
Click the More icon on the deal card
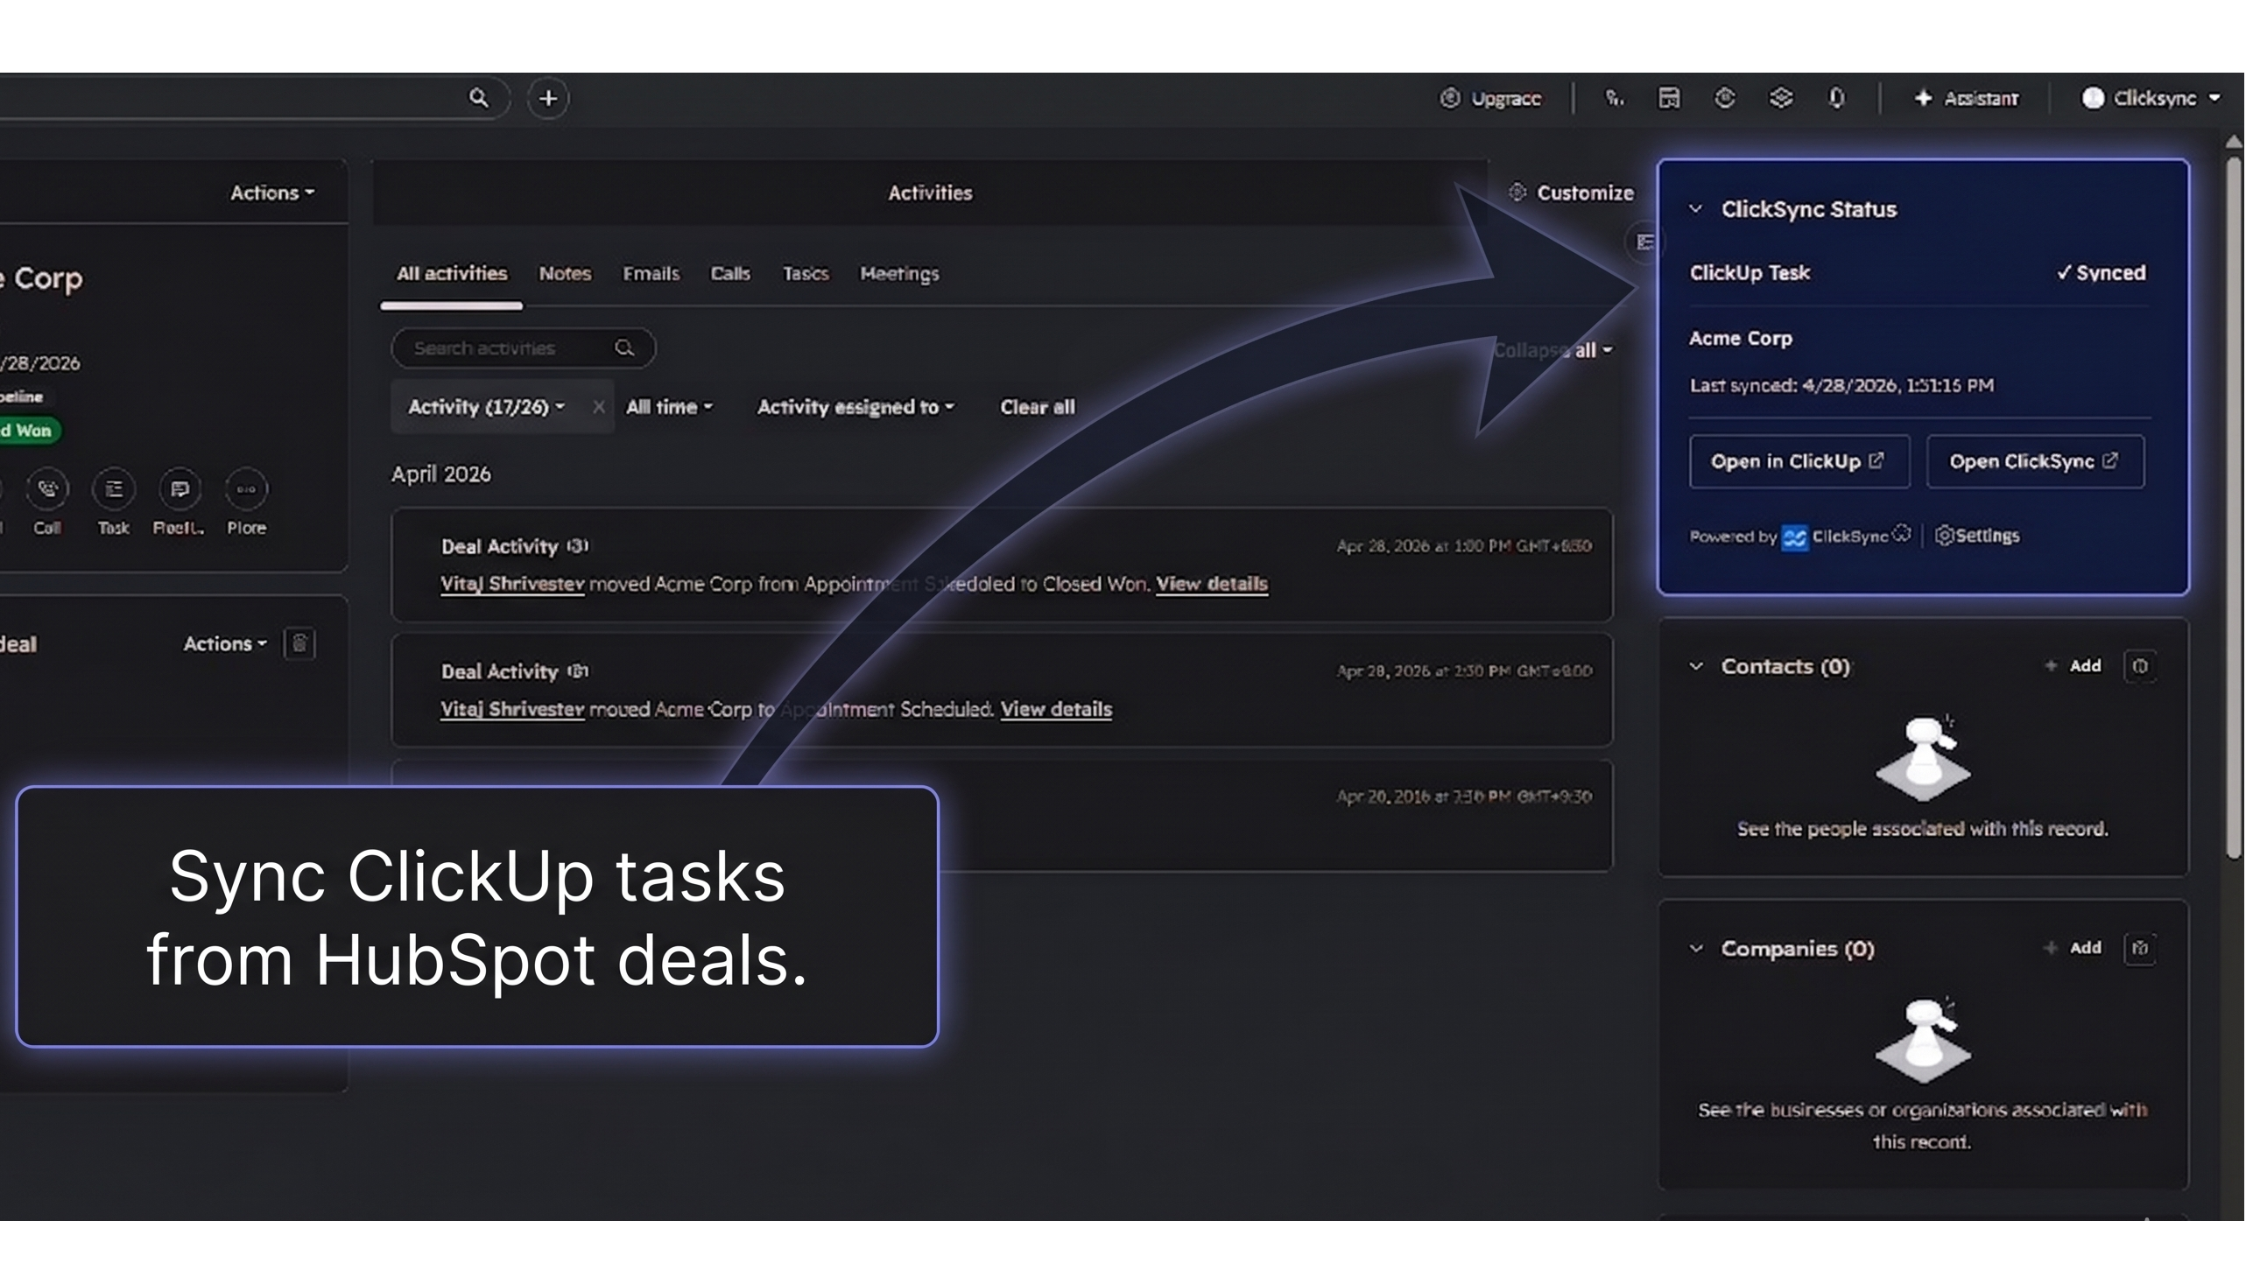(x=246, y=490)
